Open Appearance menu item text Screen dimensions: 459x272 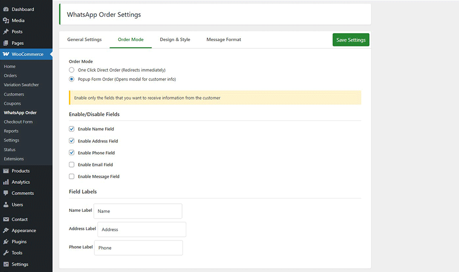pos(23,230)
